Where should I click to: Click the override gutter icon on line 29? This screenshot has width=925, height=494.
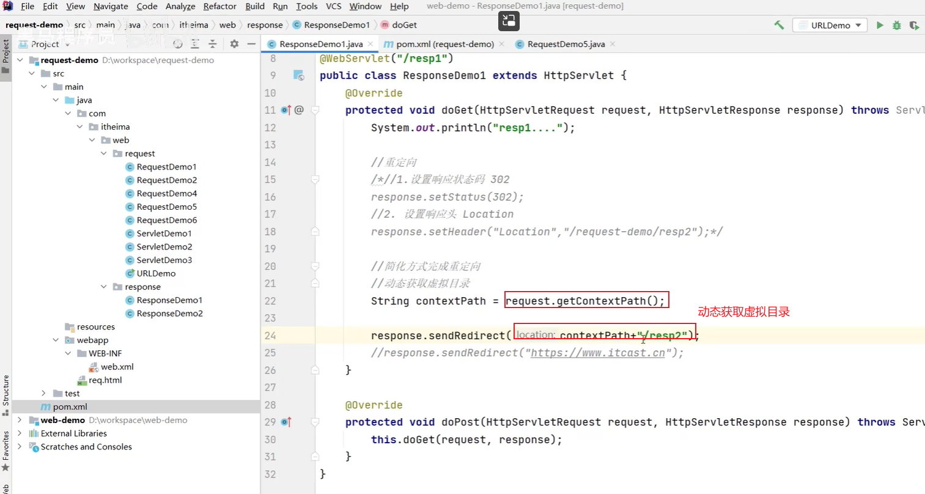(x=286, y=422)
